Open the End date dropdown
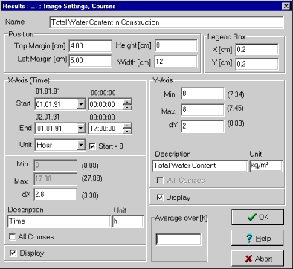293x269 pixels. click(x=81, y=129)
